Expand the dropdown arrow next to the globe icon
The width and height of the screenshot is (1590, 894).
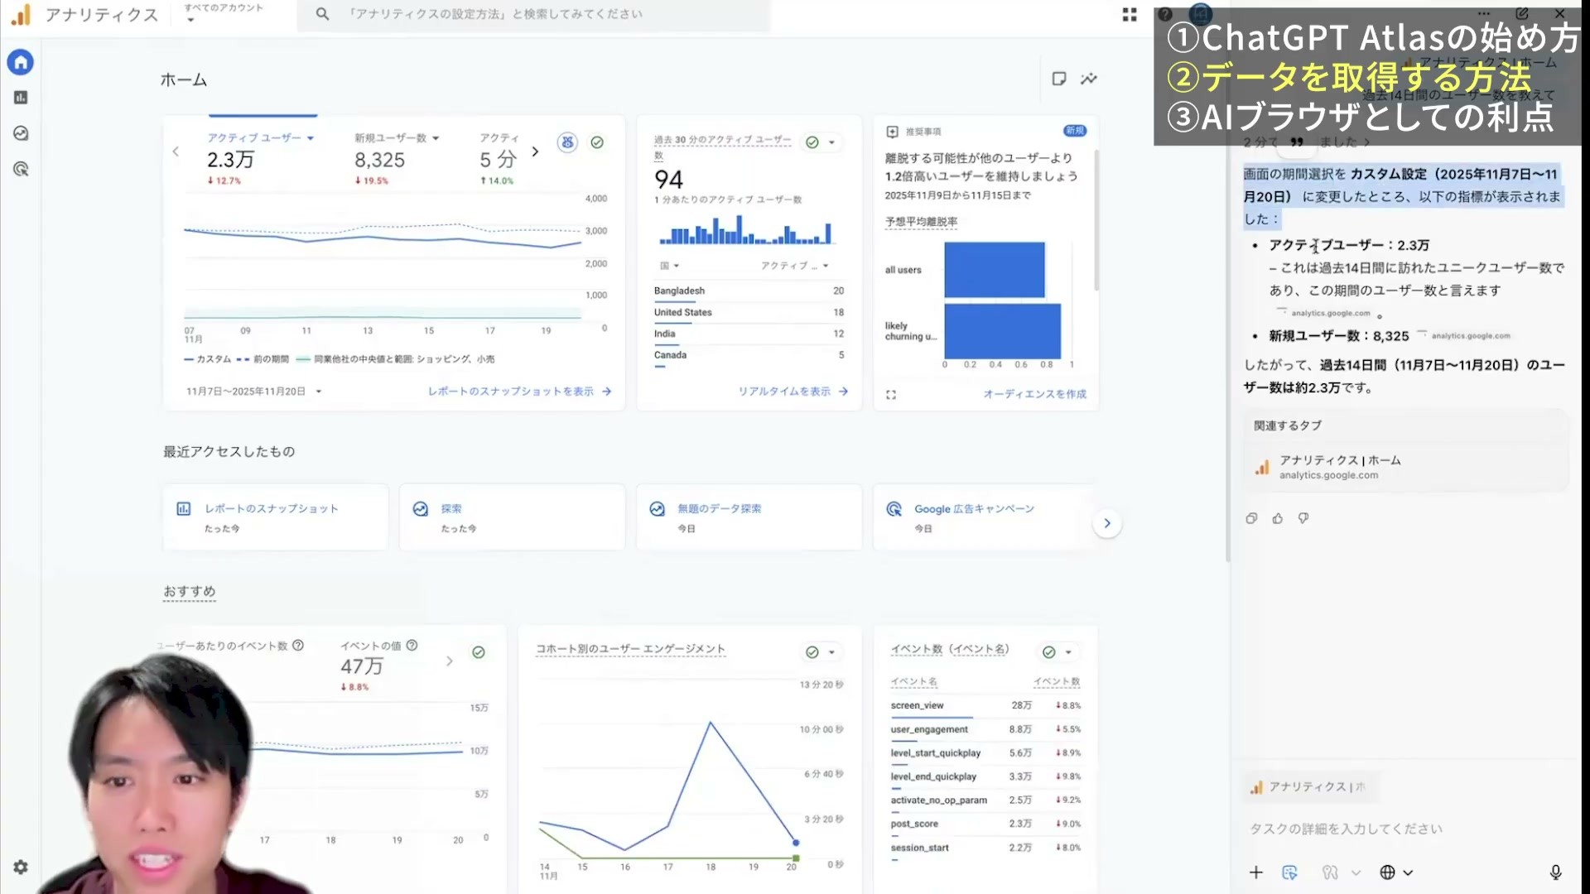(1408, 872)
